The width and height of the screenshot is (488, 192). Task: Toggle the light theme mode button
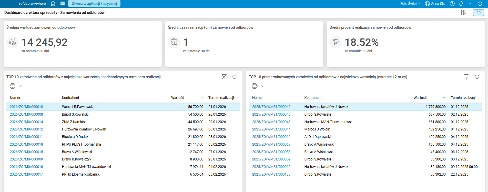click(x=479, y=13)
